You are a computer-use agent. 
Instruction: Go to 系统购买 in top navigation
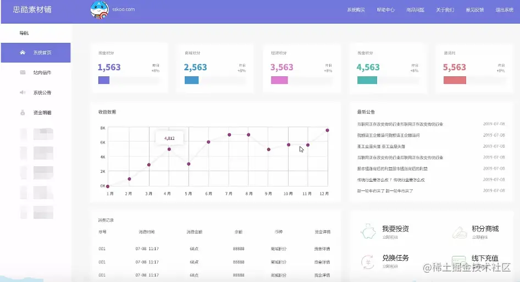(356, 10)
